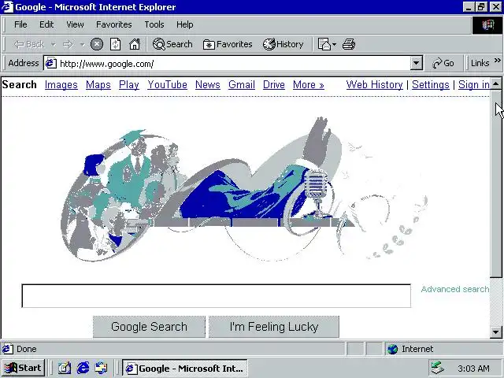
Task: Click the Gmail link
Action: pyautogui.click(x=242, y=84)
